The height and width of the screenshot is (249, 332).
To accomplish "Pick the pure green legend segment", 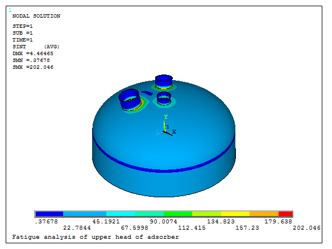I will coord(178,214).
